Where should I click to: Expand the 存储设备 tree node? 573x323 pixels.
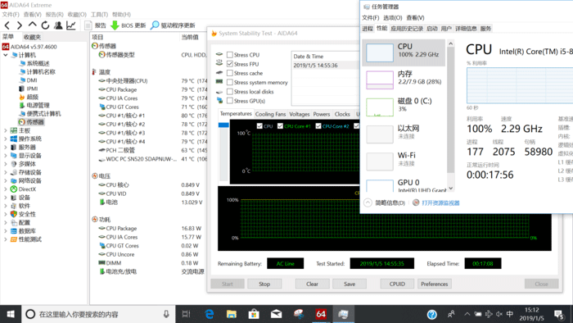tap(6, 172)
